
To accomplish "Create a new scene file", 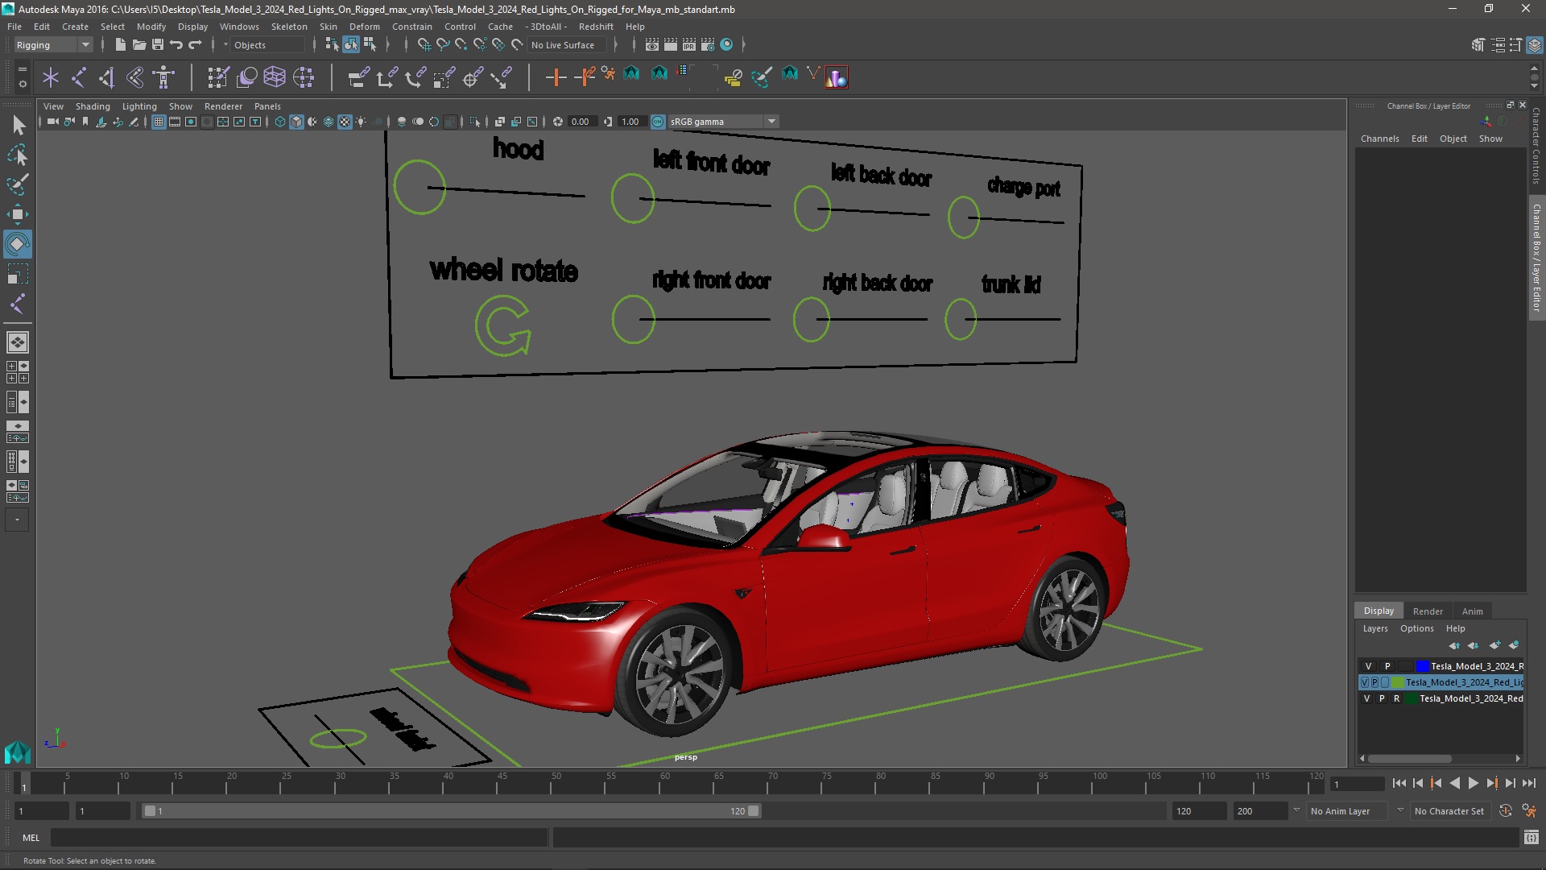I will (120, 45).
